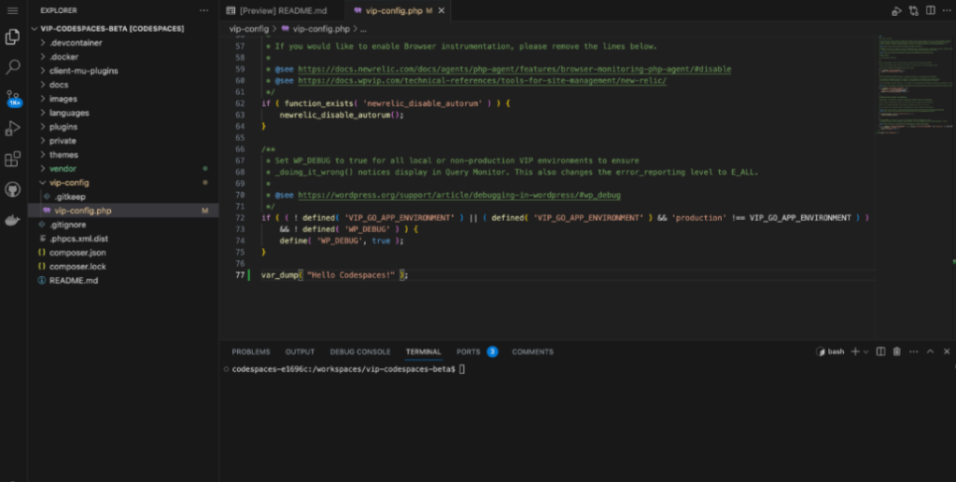Expand the client-mu-plugins folder
This screenshot has height=482, width=956.
pyautogui.click(x=83, y=71)
